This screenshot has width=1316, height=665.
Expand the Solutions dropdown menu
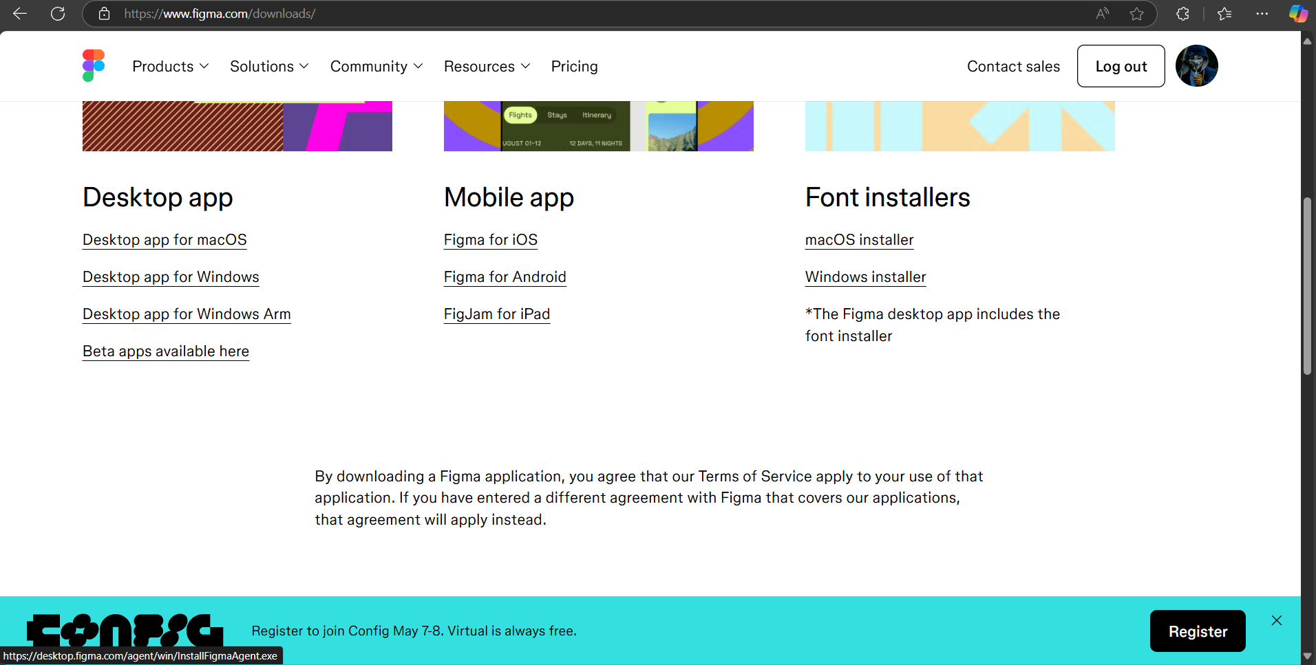[269, 67]
